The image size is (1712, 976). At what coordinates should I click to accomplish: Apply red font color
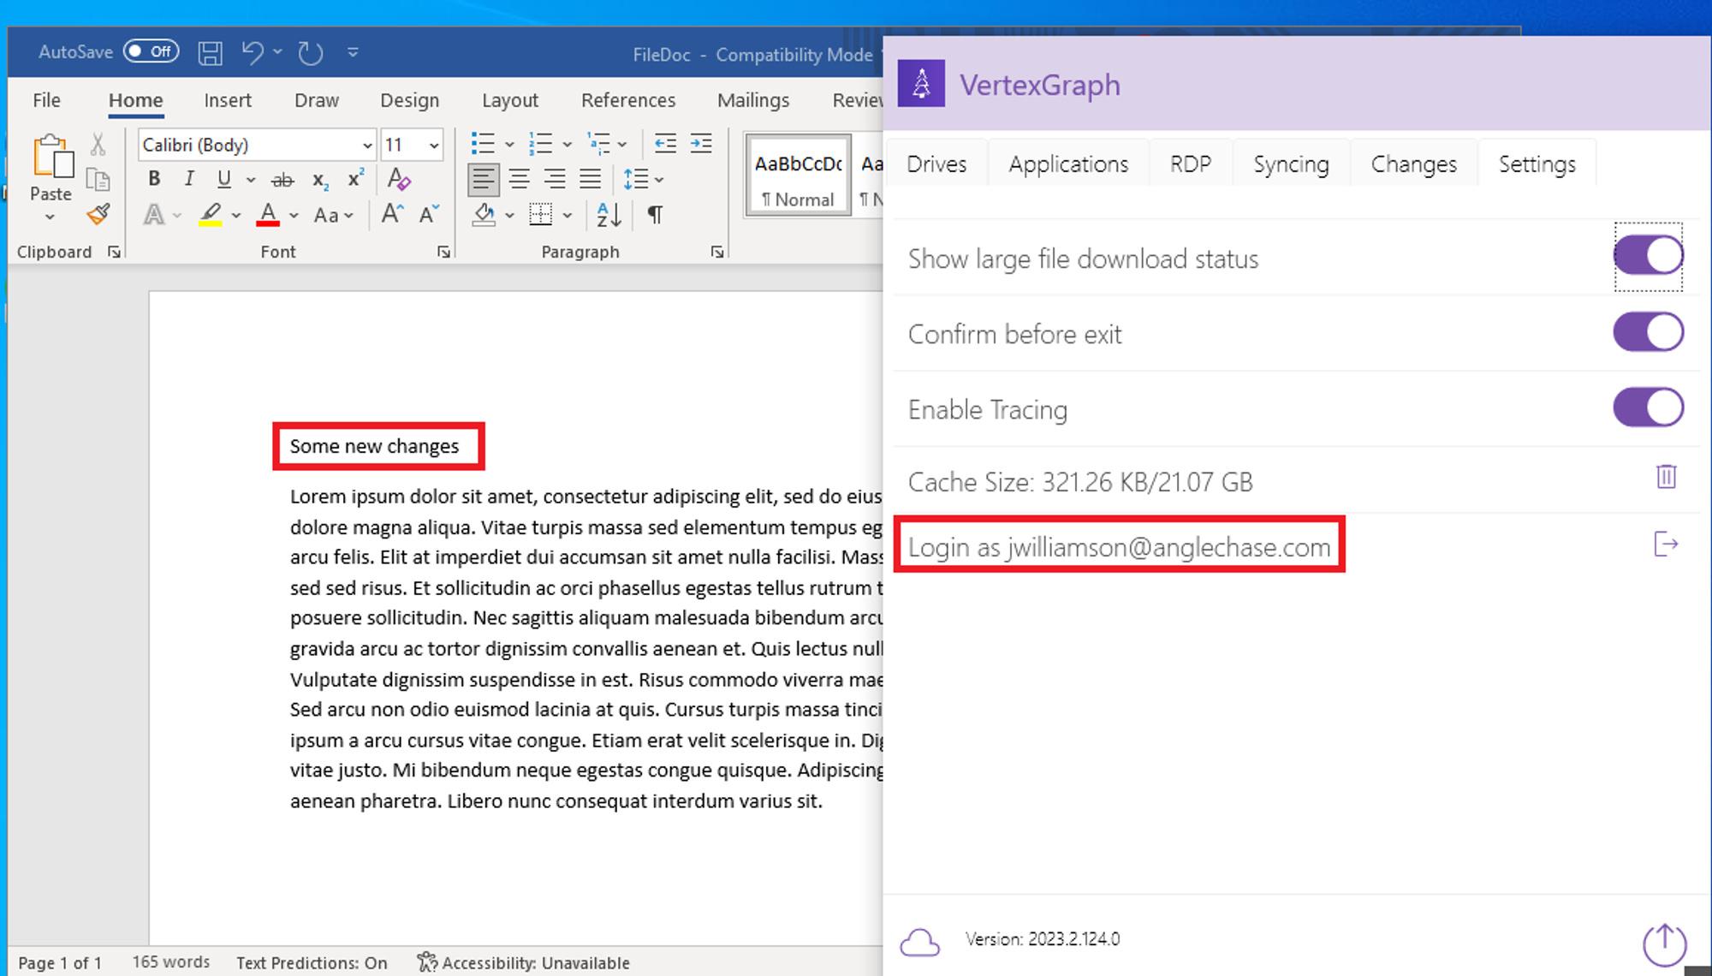(268, 215)
